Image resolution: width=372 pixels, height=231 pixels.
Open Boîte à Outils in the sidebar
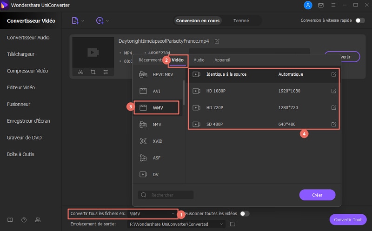(20, 154)
